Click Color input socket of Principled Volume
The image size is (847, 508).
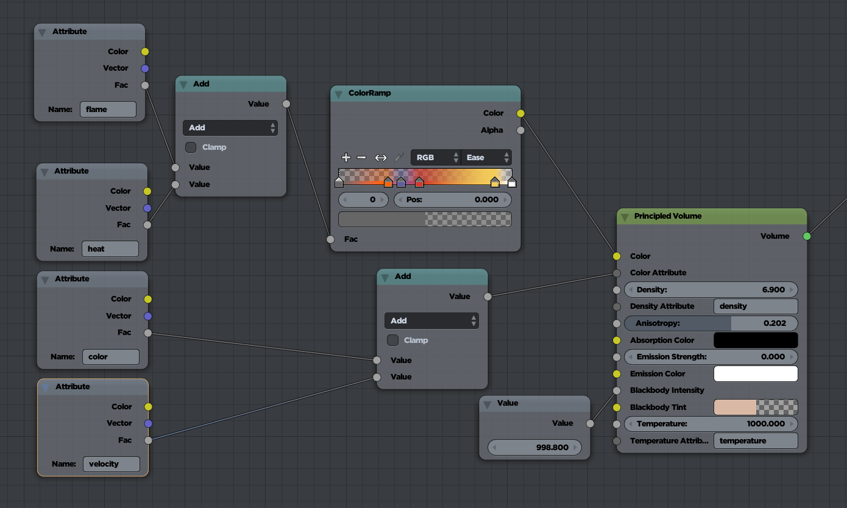point(617,256)
